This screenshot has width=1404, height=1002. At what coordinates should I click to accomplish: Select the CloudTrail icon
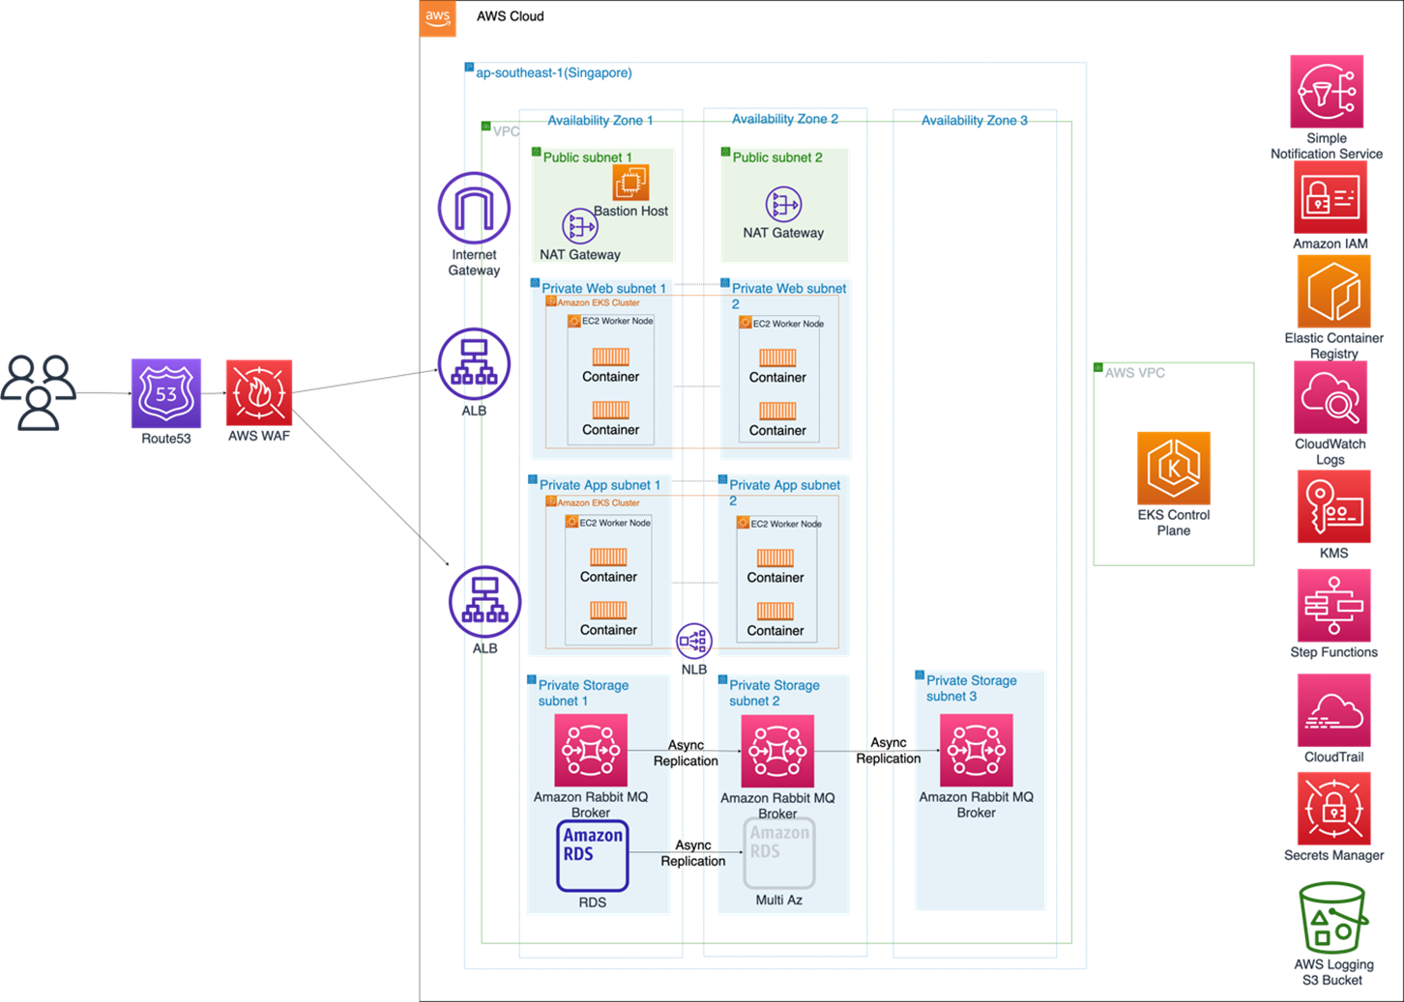(x=1334, y=711)
